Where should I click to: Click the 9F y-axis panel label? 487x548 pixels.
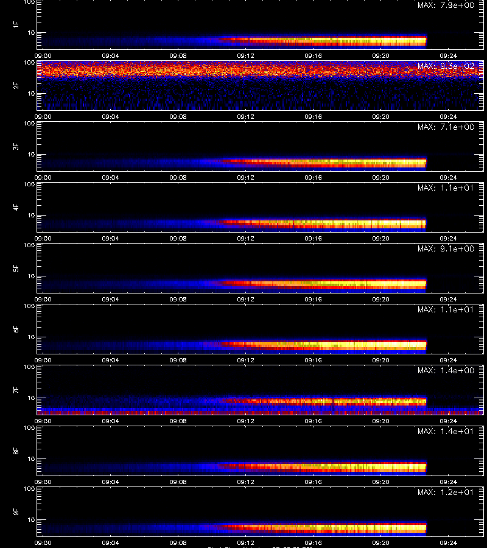pos(16,511)
